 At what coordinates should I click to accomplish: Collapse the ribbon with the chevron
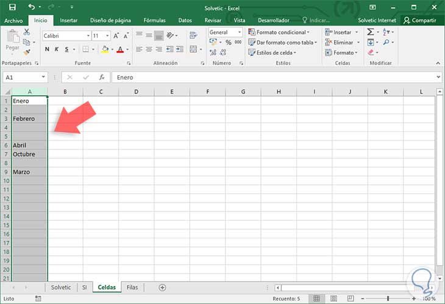pyautogui.click(x=438, y=63)
